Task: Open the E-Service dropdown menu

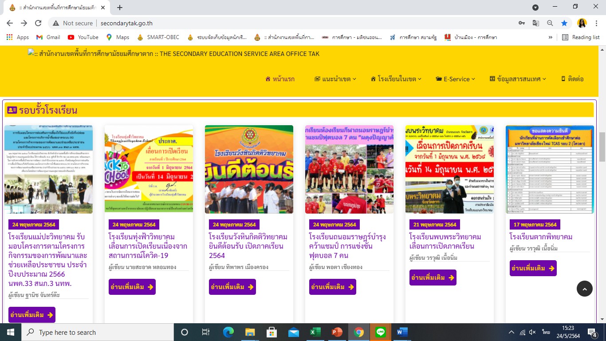Action: pos(455,79)
